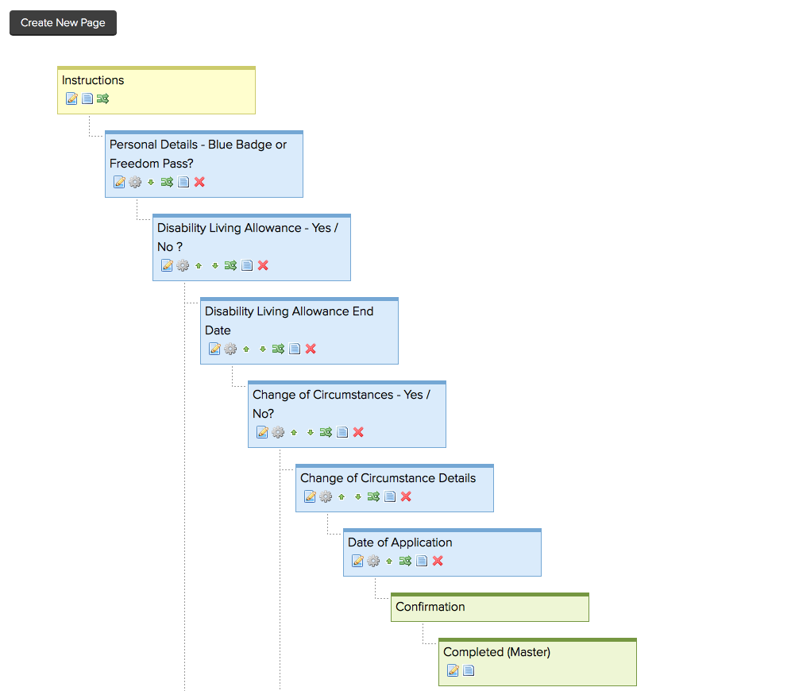Delete the Personal Details page with red X
Viewport: 795px width, 691px height.
point(199,182)
